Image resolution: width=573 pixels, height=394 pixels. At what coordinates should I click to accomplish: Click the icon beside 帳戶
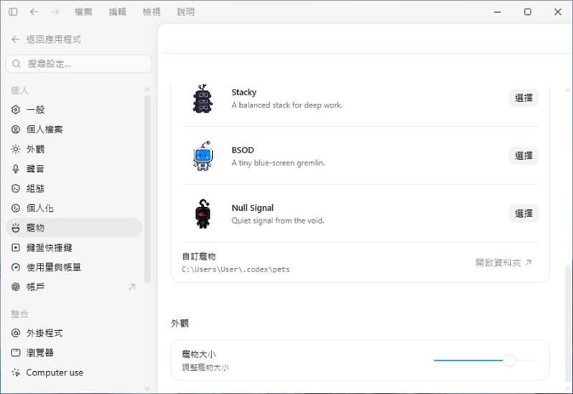(16, 287)
